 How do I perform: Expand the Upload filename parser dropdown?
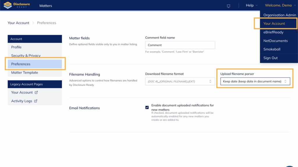tap(255, 81)
